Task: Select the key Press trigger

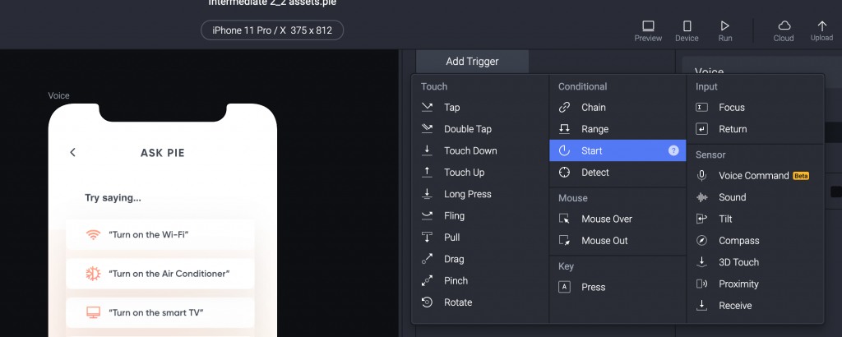Action: [x=593, y=288]
